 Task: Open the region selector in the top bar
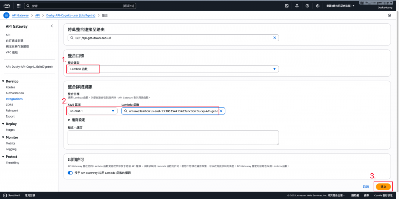point(340,5)
